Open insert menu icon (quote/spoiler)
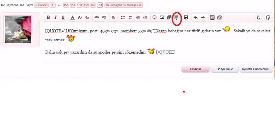The image size is (275, 129). (176, 18)
